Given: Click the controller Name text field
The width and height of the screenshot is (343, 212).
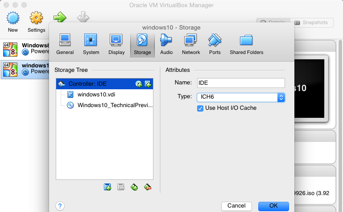Looking at the screenshot, I should click(240, 83).
